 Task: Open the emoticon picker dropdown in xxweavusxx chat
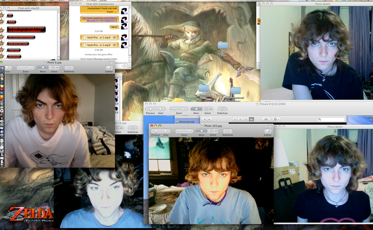[x=124, y=66]
